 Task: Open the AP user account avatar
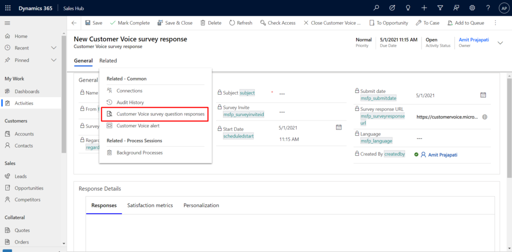click(x=503, y=8)
